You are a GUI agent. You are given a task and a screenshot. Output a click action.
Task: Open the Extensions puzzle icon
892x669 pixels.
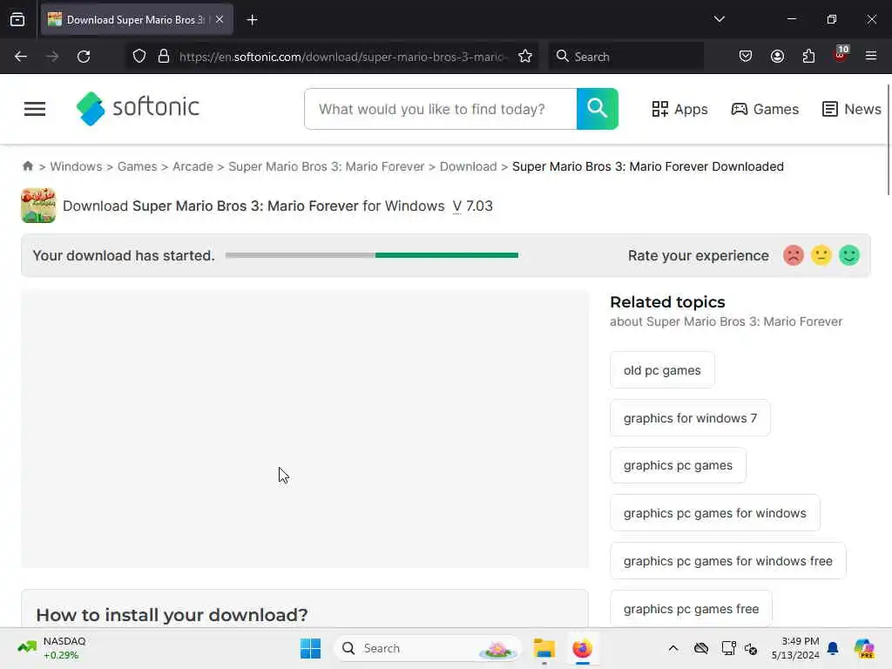(808, 57)
